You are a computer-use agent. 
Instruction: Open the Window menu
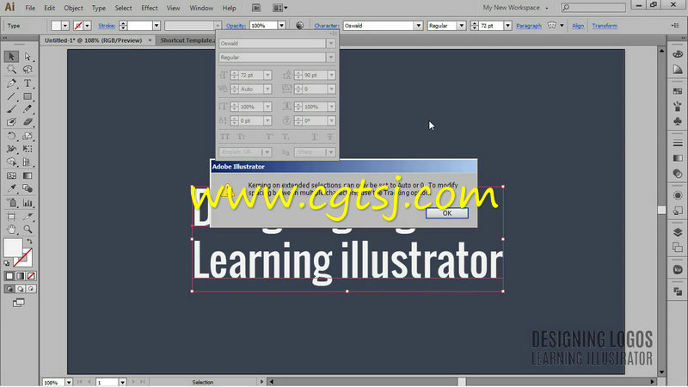[x=201, y=8]
